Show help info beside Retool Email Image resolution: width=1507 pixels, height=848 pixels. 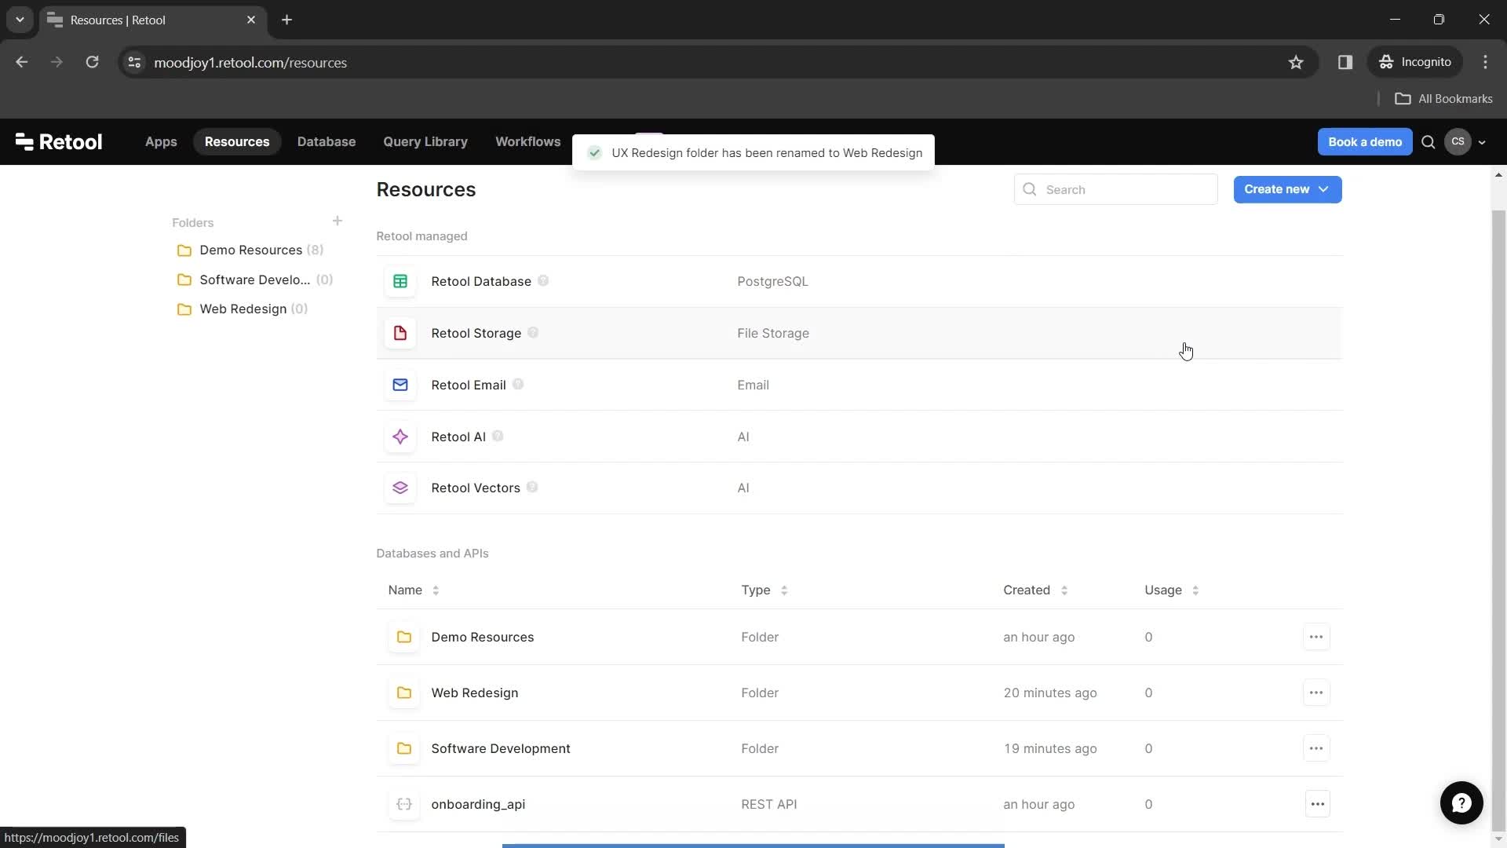518,385
